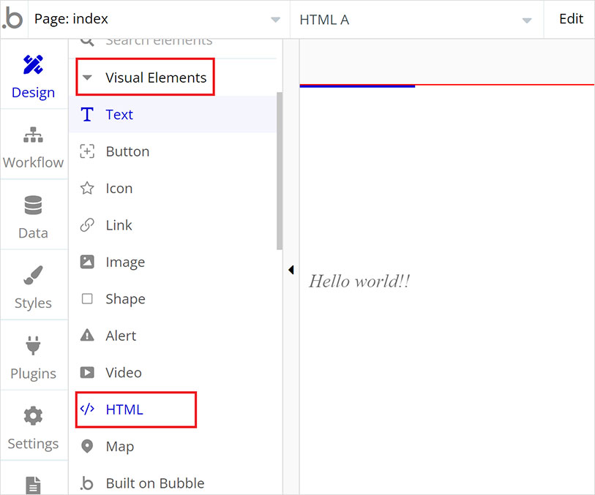Open the Styles tab
Viewport: 595px width, 495px height.
[33, 276]
